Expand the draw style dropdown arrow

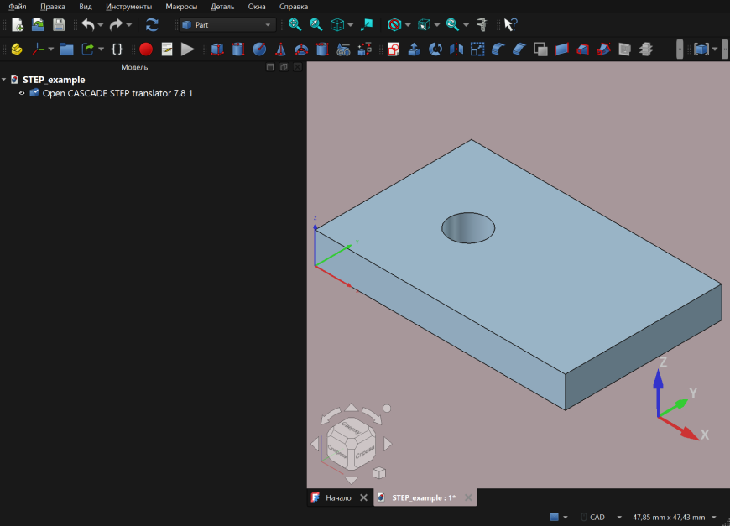coord(408,24)
